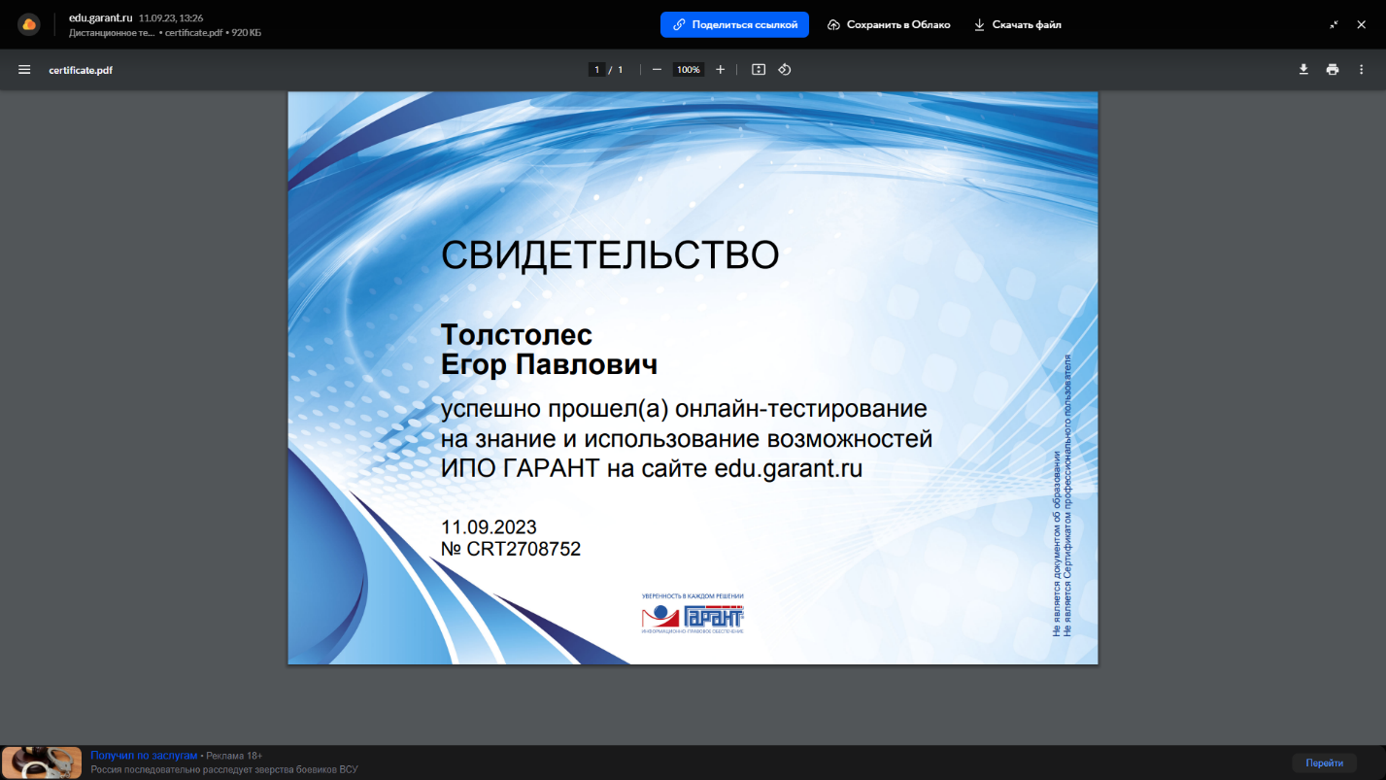Click the line ИПО ГАРАНТ на сайте edu.garant.ru
The height and width of the screenshot is (780, 1386).
point(652,469)
